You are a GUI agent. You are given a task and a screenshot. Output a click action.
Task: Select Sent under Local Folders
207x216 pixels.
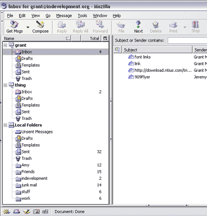pyautogui.click(x=56, y=152)
